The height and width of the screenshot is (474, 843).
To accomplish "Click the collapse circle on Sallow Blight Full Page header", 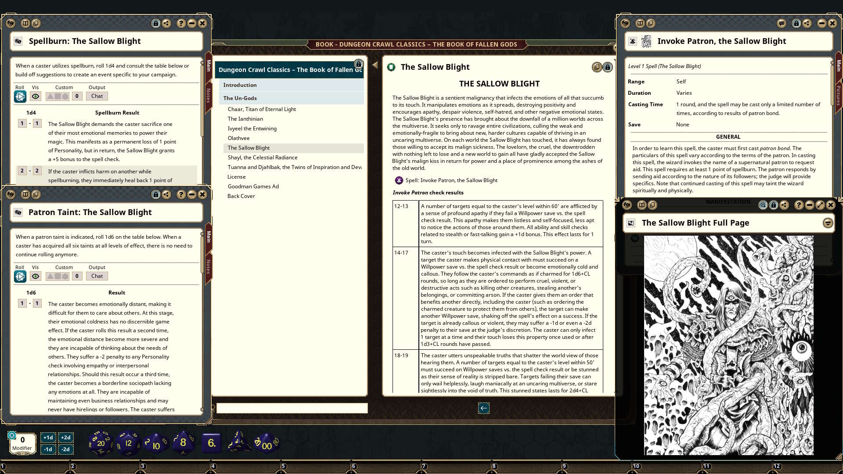I will 827,223.
